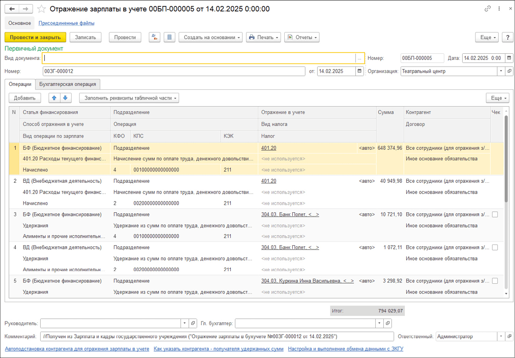Open the Присоединенные файлы section
Viewport: 515px width, 358px height.
pyautogui.click(x=66, y=23)
